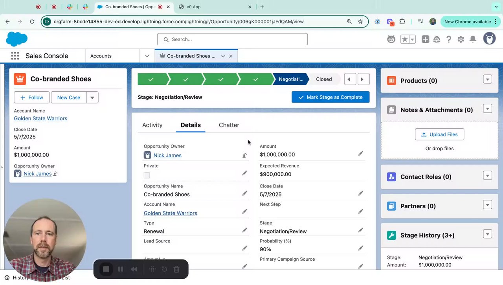Image resolution: width=503 pixels, height=285 pixels.
Task: Bookmark the page with the star icon
Action: click(360, 22)
